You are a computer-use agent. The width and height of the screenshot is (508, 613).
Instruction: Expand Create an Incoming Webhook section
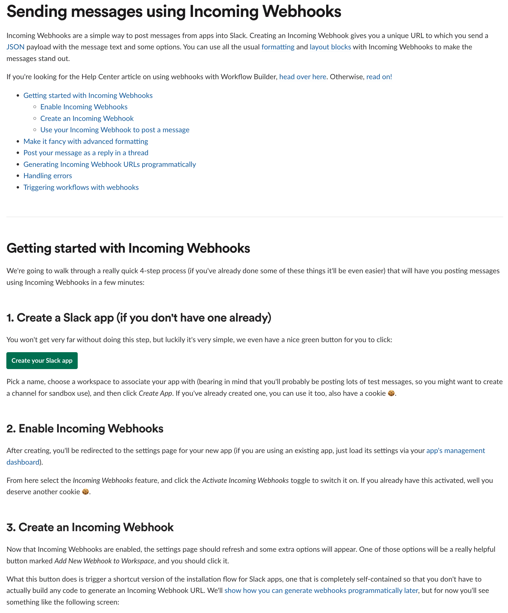click(87, 118)
